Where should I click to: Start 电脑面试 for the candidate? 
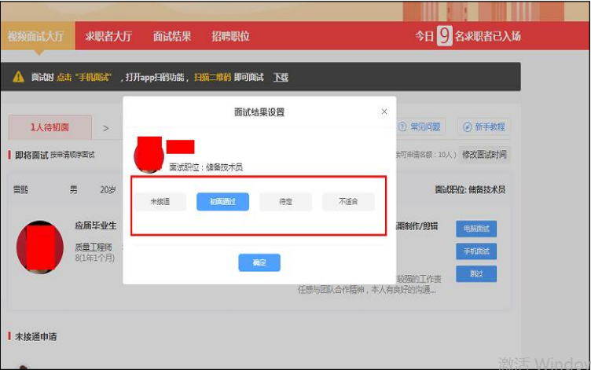tap(476, 229)
